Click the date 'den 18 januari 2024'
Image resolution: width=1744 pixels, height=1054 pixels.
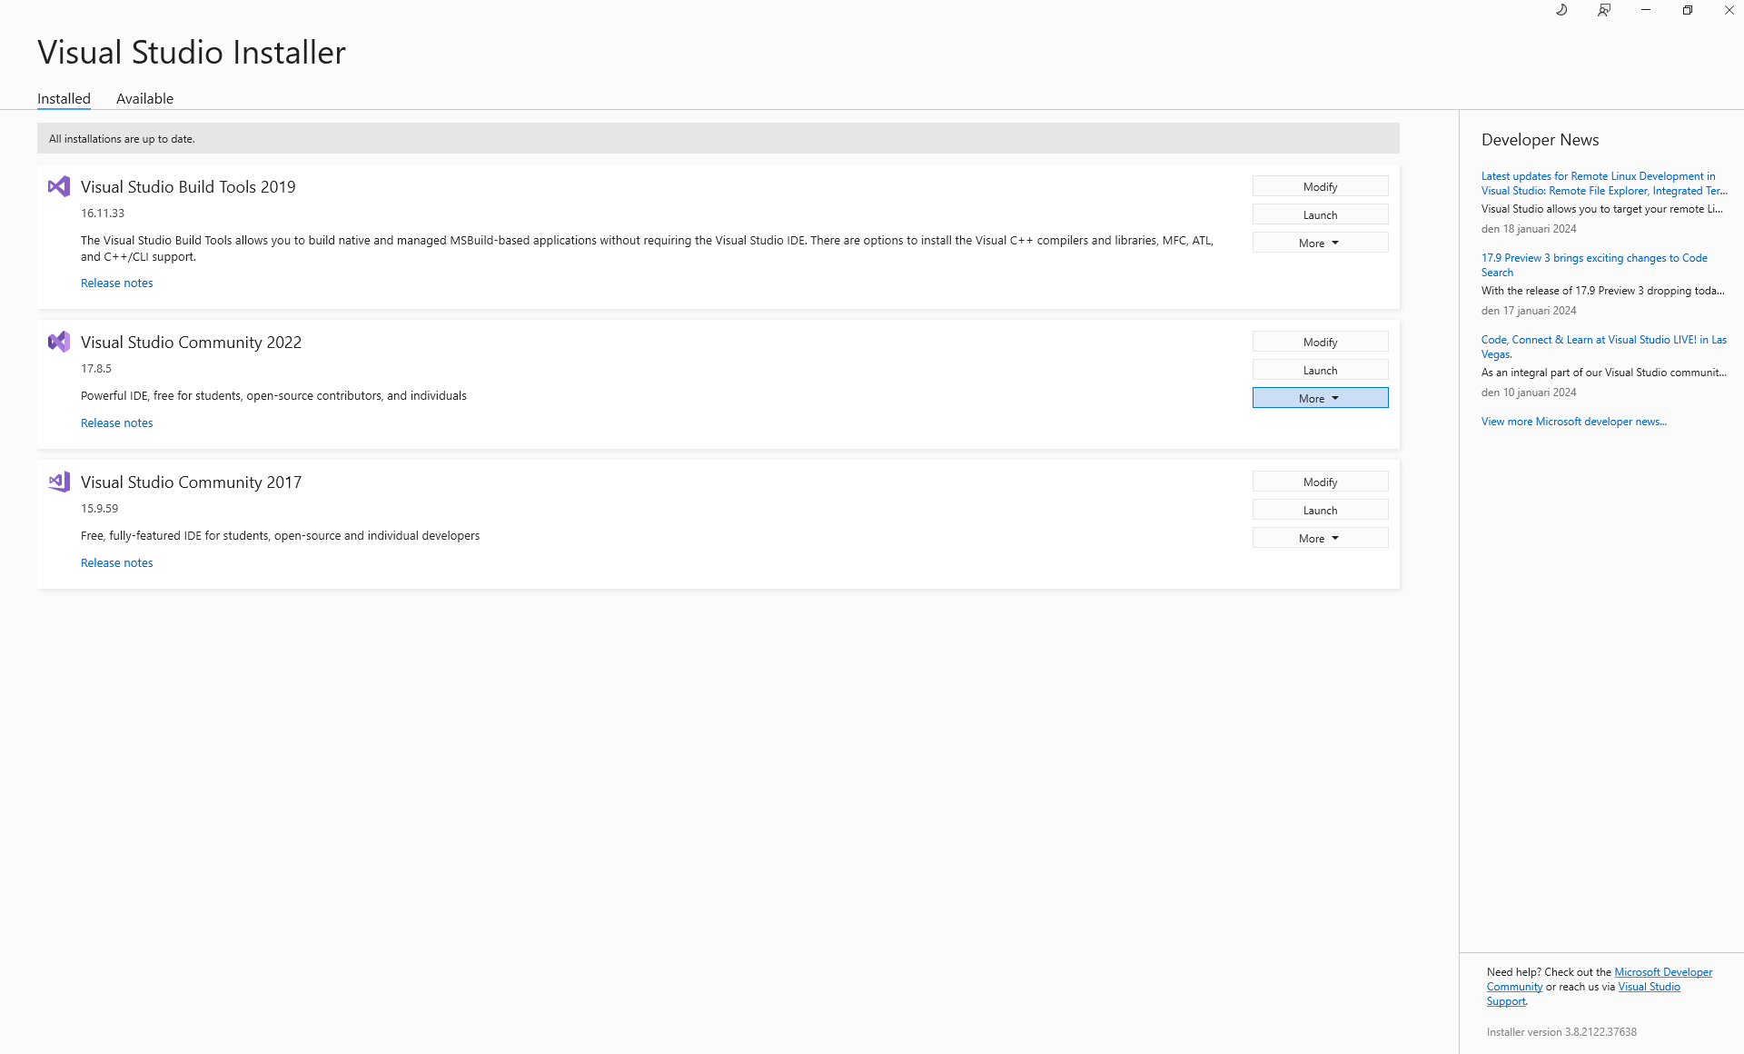1529,229
